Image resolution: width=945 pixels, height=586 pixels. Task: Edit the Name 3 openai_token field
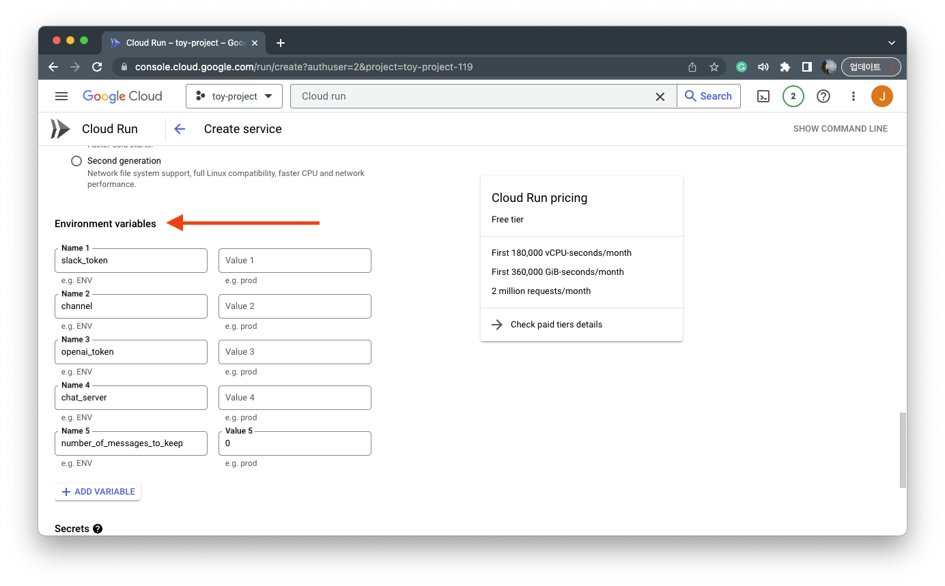(x=131, y=352)
